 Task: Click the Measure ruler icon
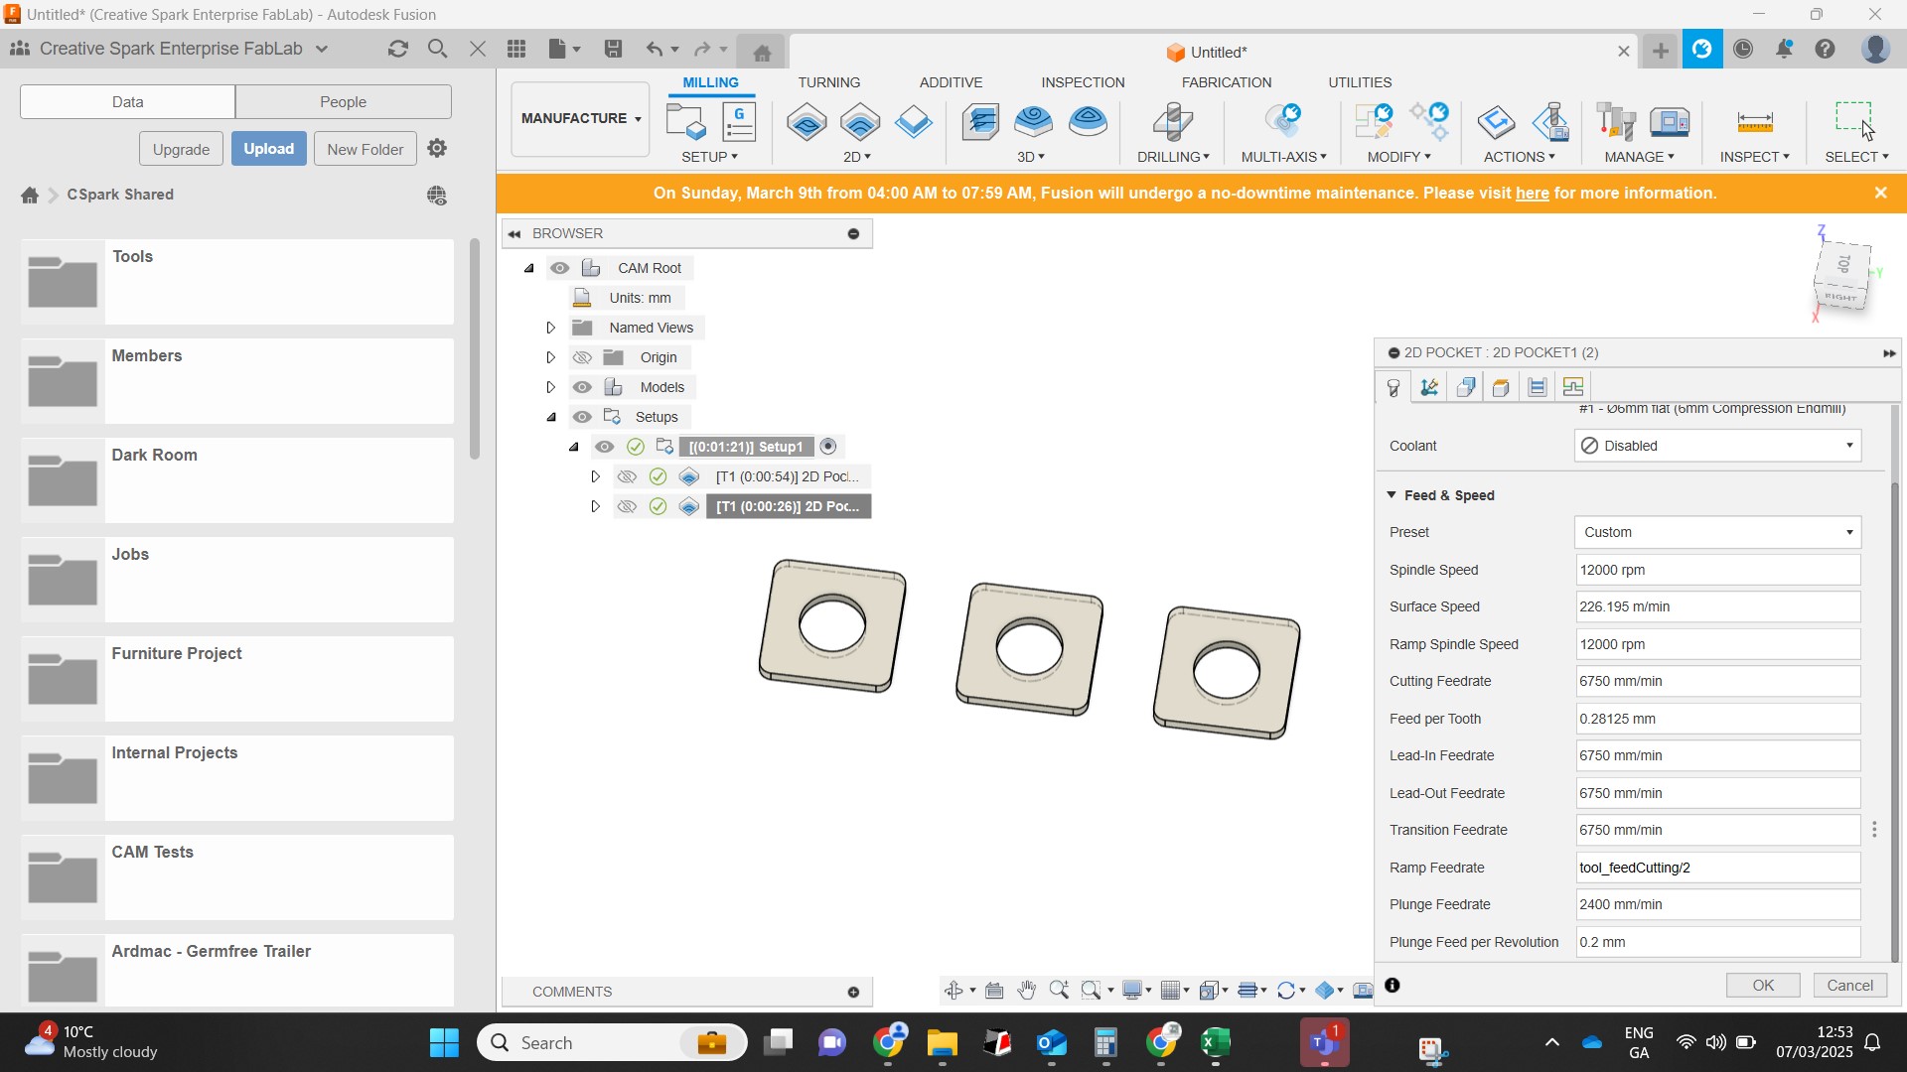pyautogui.click(x=1755, y=121)
